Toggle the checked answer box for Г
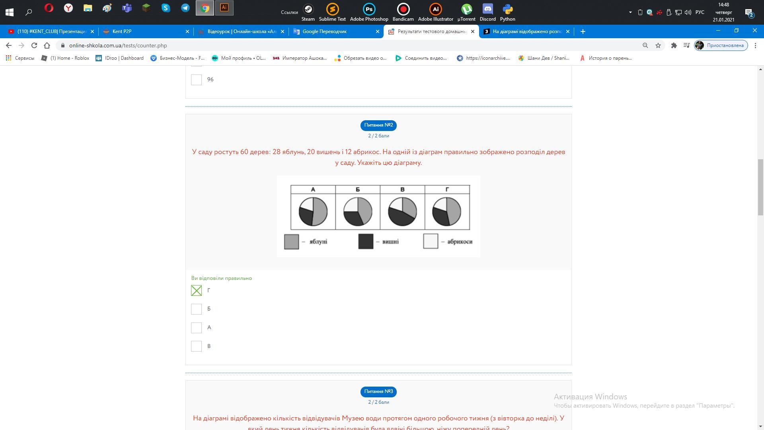The height and width of the screenshot is (430, 764). click(196, 291)
